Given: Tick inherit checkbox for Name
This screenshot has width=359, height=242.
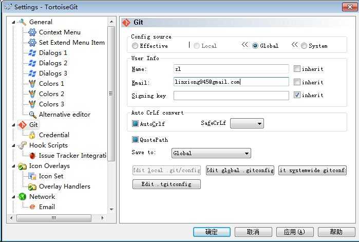Looking at the screenshot, I should tap(297, 69).
